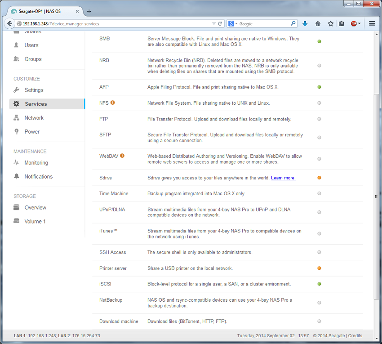Click the Services gear icon
The image size is (382, 344).
16,104
